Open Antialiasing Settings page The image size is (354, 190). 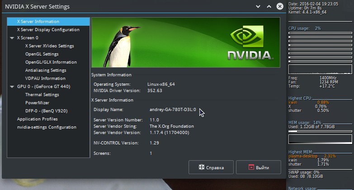[x=46, y=70]
